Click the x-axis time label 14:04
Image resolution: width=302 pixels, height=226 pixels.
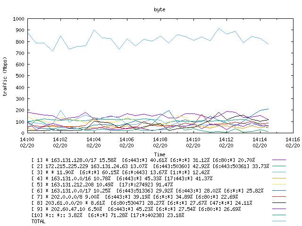[x=93, y=139]
